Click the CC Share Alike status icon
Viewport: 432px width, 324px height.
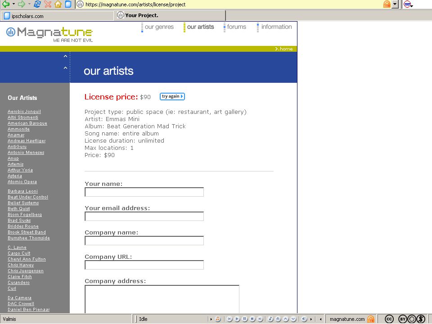click(412, 319)
